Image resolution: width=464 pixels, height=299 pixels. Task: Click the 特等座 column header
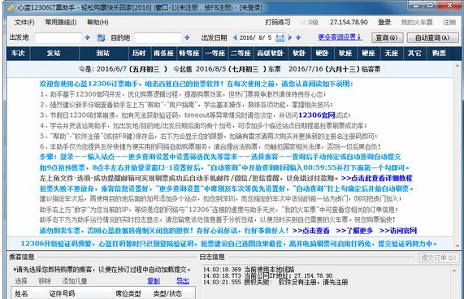[x=189, y=54]
